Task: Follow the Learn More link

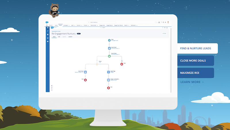Action: [192, 82]
